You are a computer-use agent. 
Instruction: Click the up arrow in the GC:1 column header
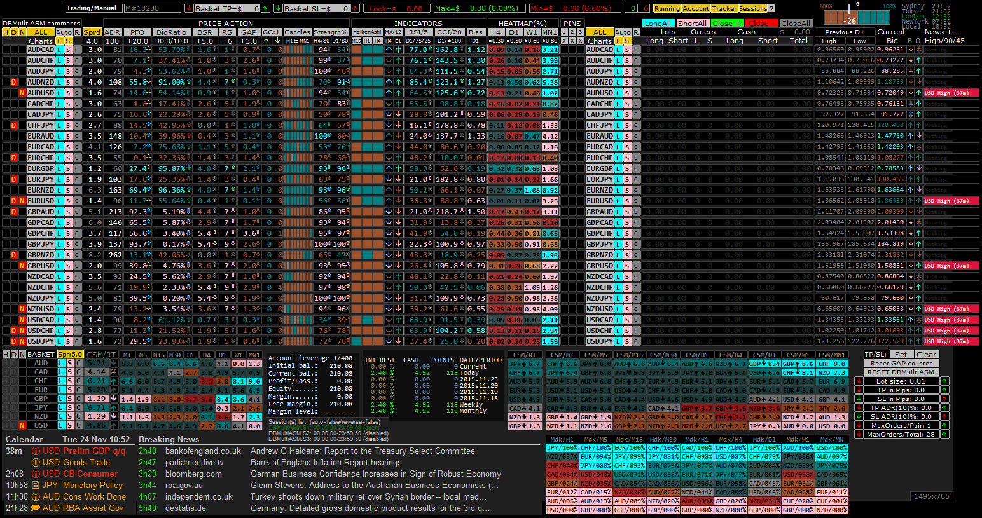(x=266, y=41)
